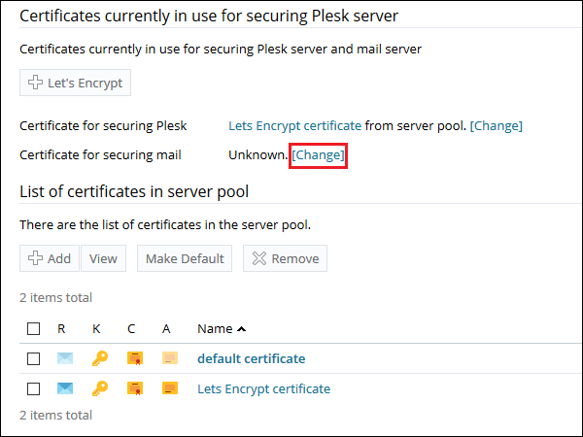The height and width of the screenshot is (437, 583).
Task: Click the envelope icon in default certificate row
Action: tap(65, 358)
